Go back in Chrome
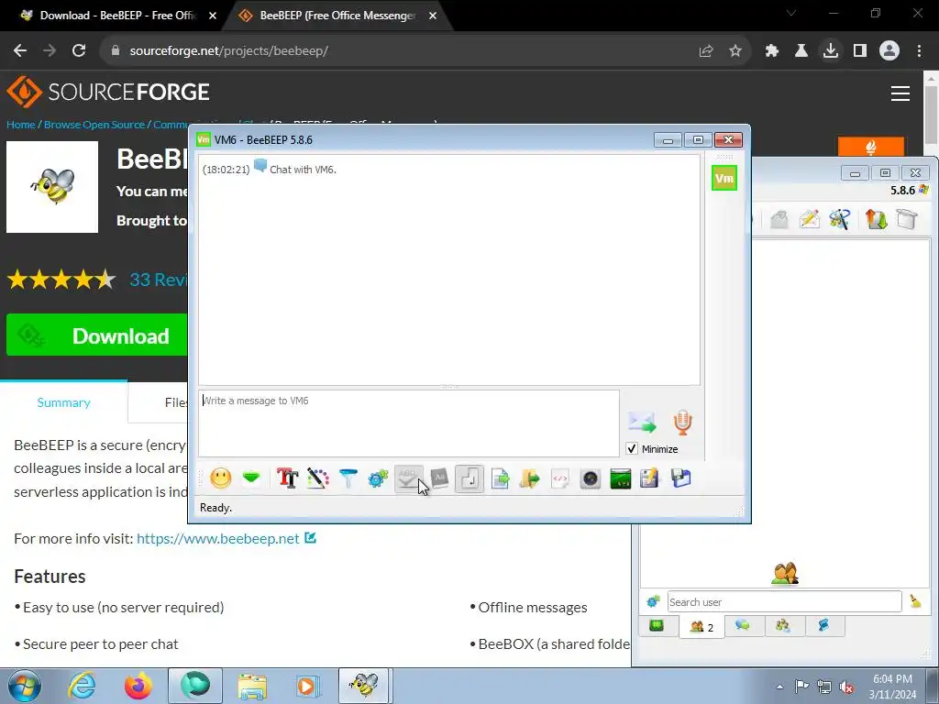This screenshot has width=939, height=704. (20, 51)
